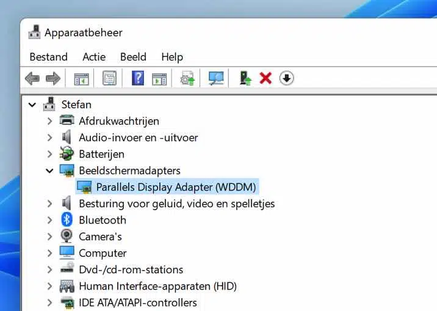
Task: Open the Actie menu
Action: point(94,57)
